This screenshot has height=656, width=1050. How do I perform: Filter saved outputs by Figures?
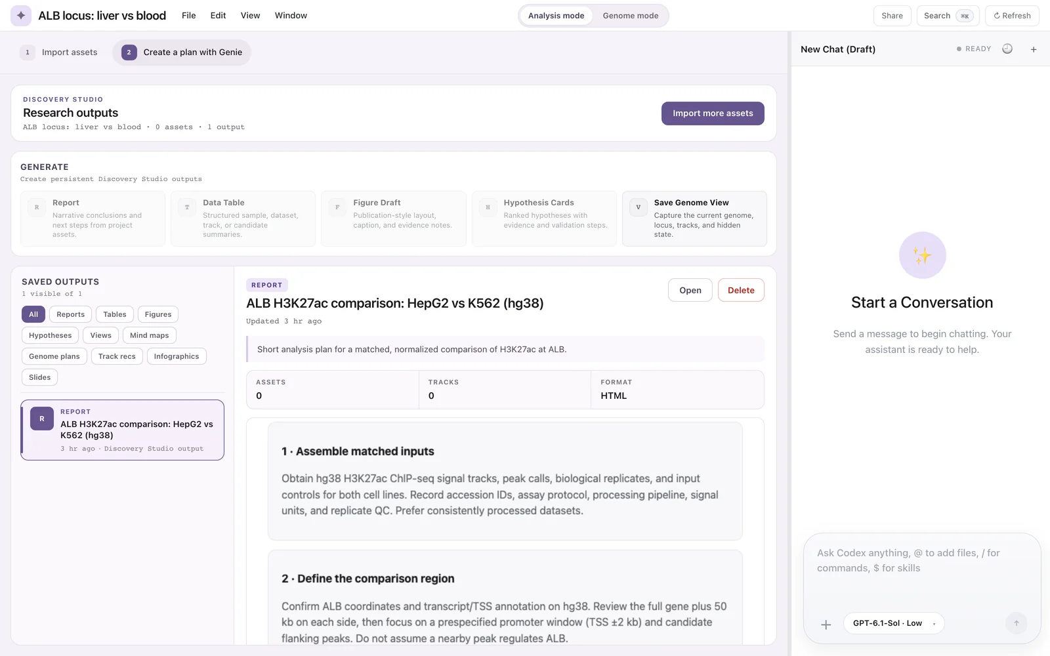(158, 314)
